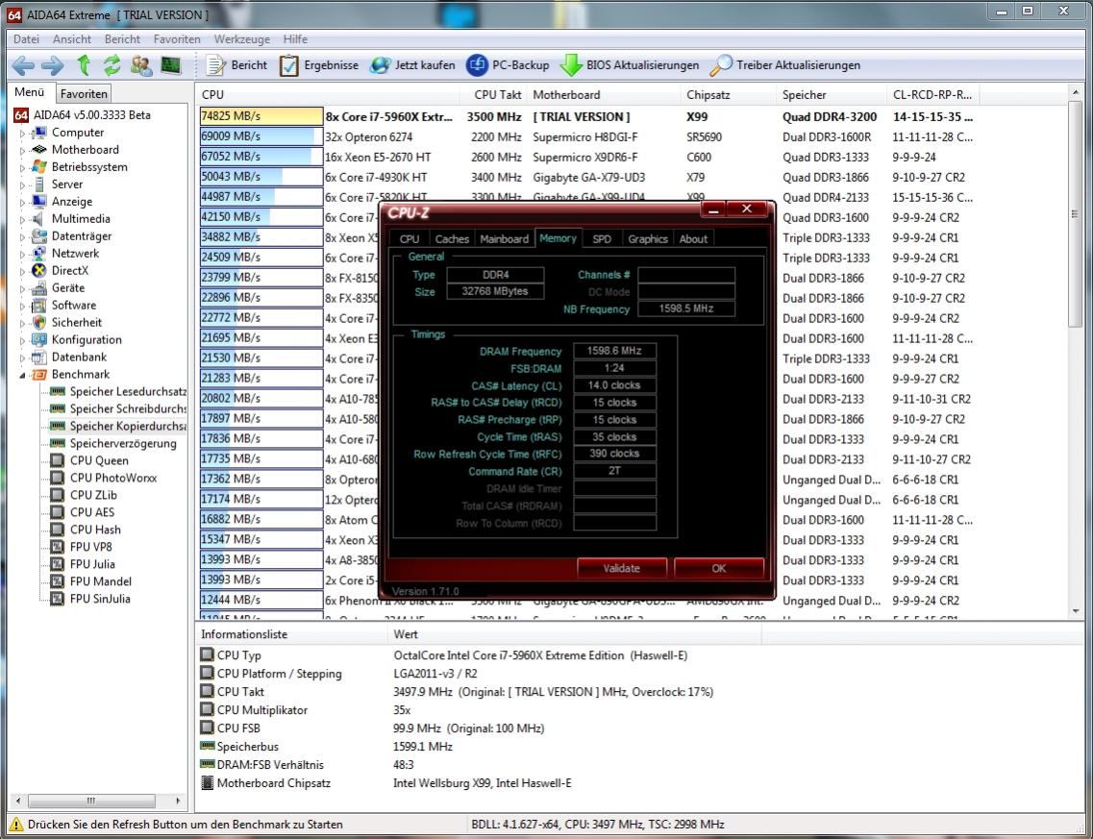Open the Werkzeuge menu

coord(241,39)
